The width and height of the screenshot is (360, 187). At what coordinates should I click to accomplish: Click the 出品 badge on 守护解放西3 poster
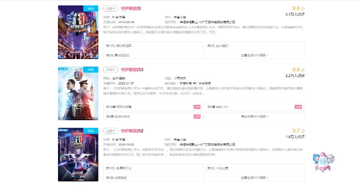tap(91, 70)
